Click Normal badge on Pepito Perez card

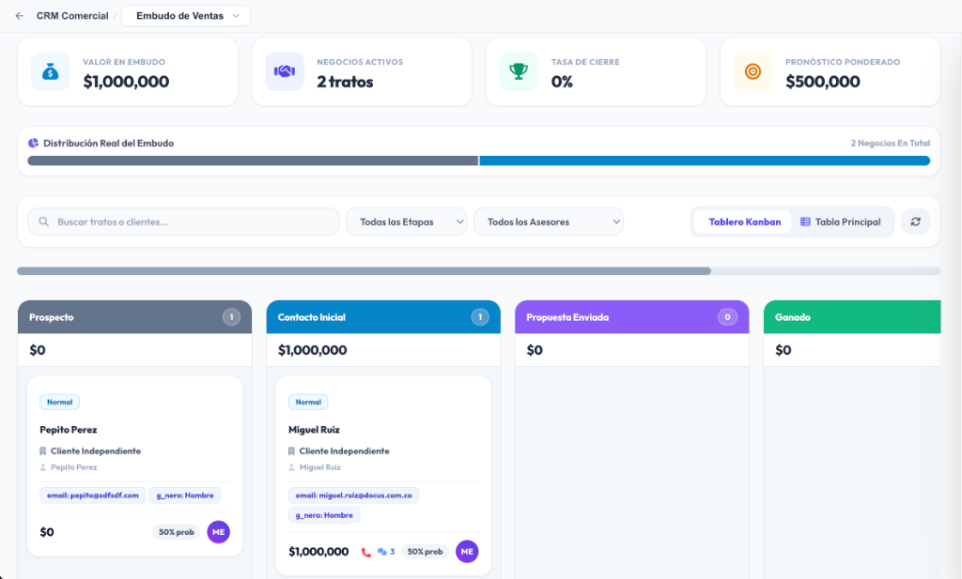[x=59, y=402]
